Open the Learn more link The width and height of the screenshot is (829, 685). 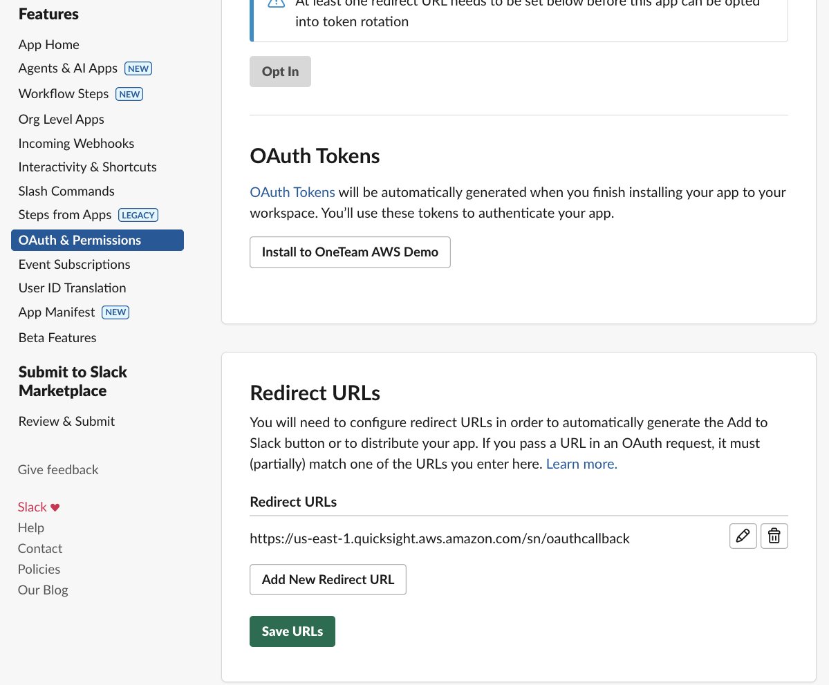tap(580, 464)
